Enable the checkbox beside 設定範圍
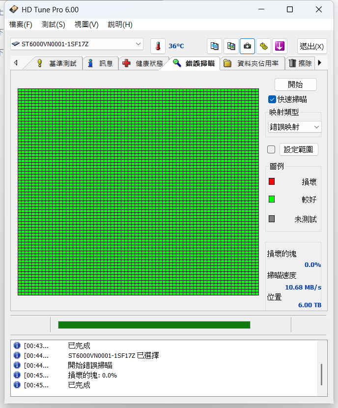Screen dimensions: 338x408 (271, 149)
